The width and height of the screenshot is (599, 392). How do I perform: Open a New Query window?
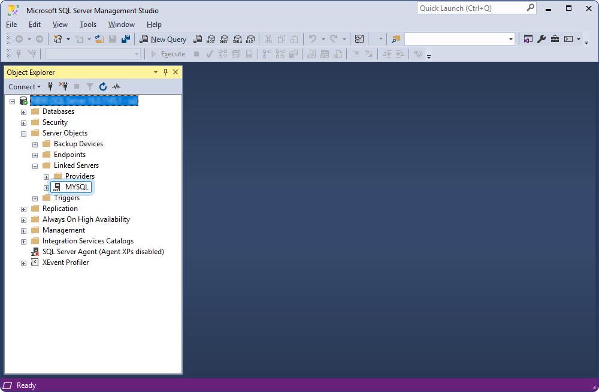(x=163, y=39)
